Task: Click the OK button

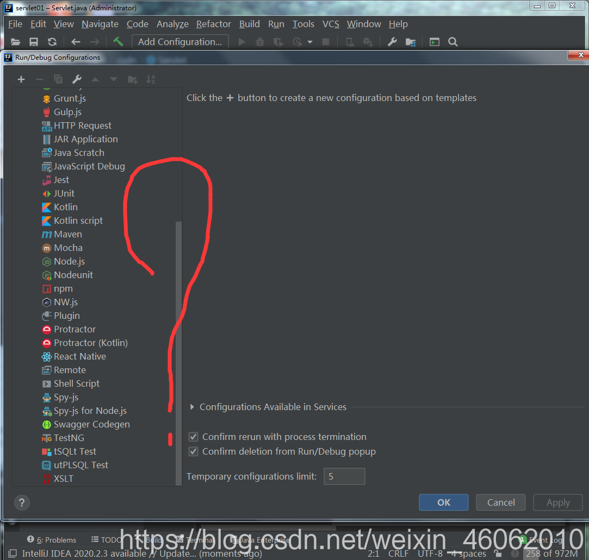Action: [444, 502]
